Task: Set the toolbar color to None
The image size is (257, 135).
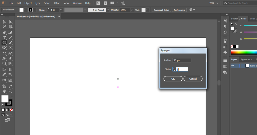Action: [x=11, y=110]
